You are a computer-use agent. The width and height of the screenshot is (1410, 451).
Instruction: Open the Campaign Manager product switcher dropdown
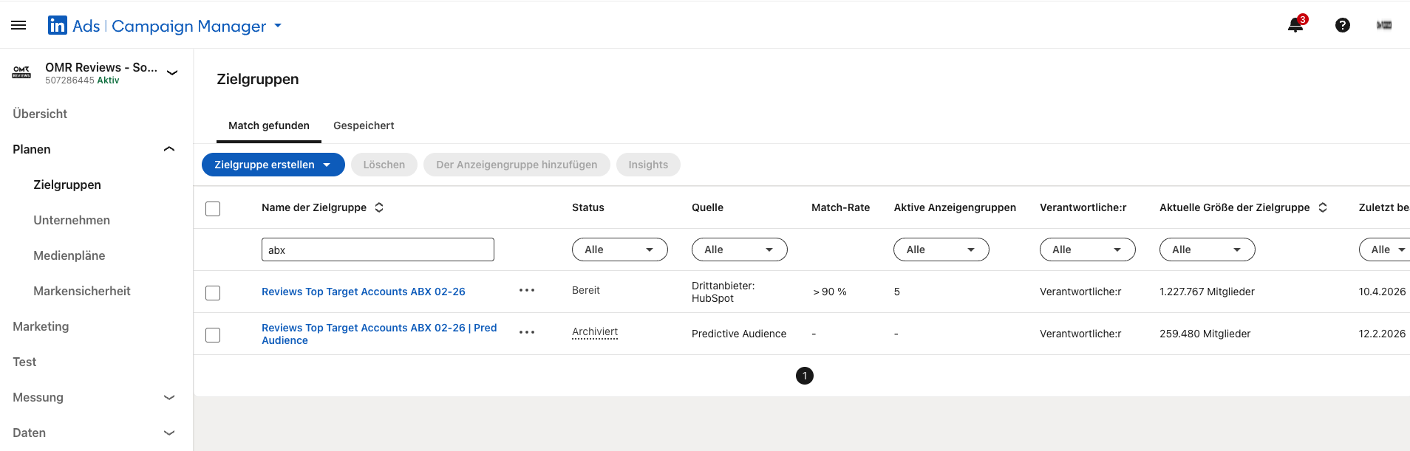(278, 25)
